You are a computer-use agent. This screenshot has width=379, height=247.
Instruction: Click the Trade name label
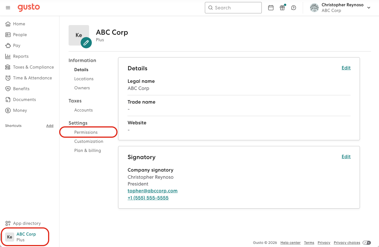pos(141,102)
